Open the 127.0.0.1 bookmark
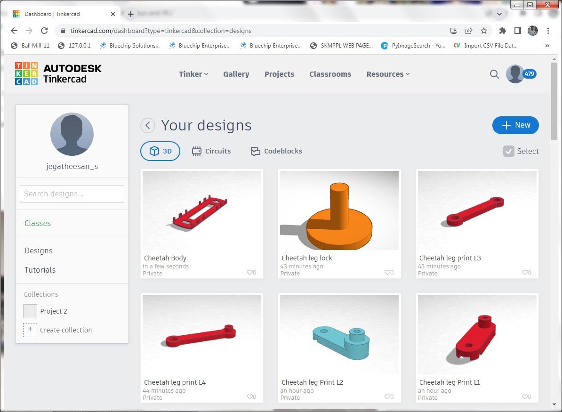Screen dimensions: 562x412 coord(74,46)
